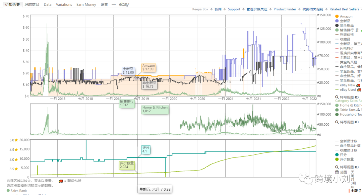Click the Table Fans green legend dot

click(337, 110)
